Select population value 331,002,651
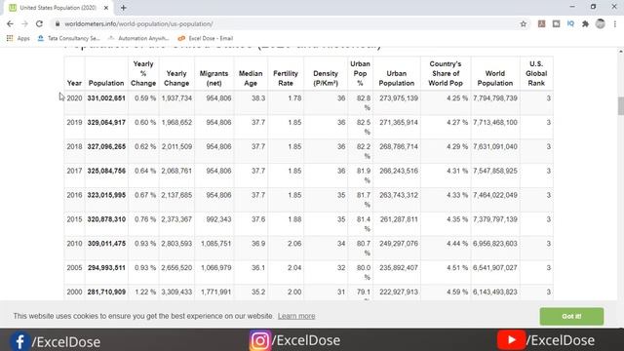The width and height of the screenshot is (624, 351). pos(106,97)
